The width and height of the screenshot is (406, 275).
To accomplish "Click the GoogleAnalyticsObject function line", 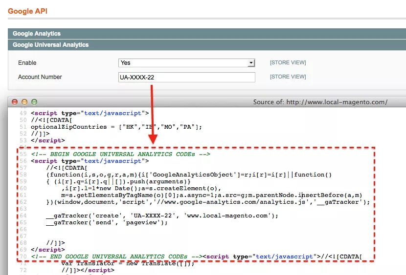I will (x=189, y=175).
